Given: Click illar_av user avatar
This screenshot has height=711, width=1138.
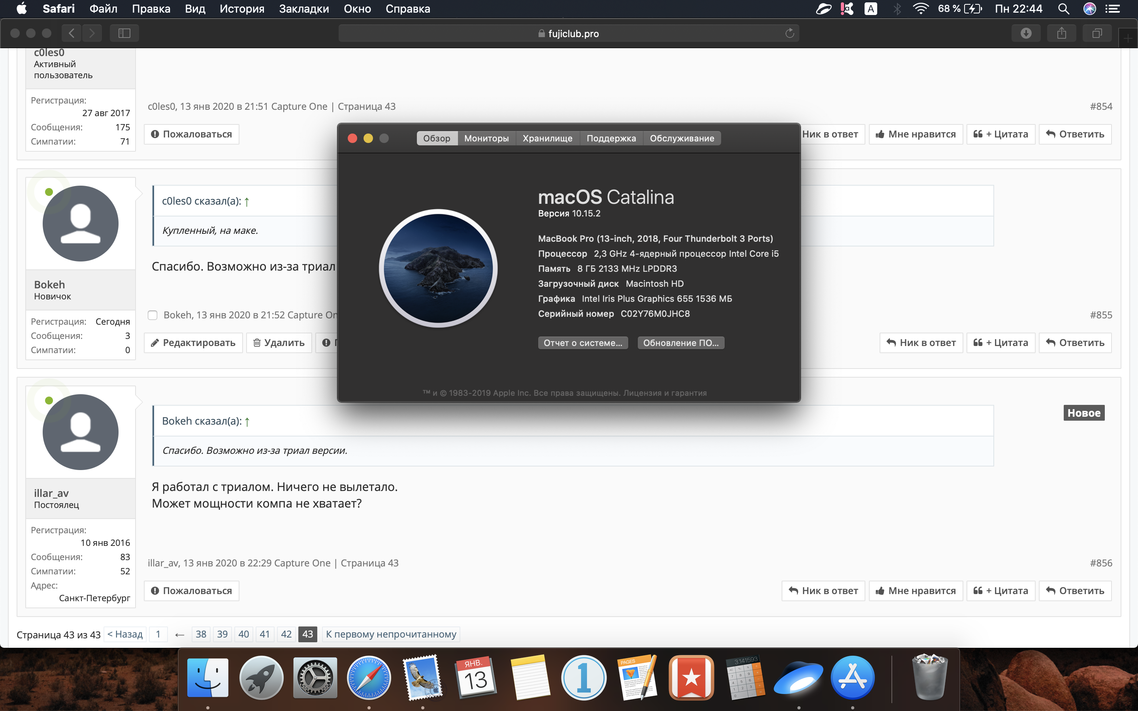Looking at the screenshot, I should pos(81,432).
